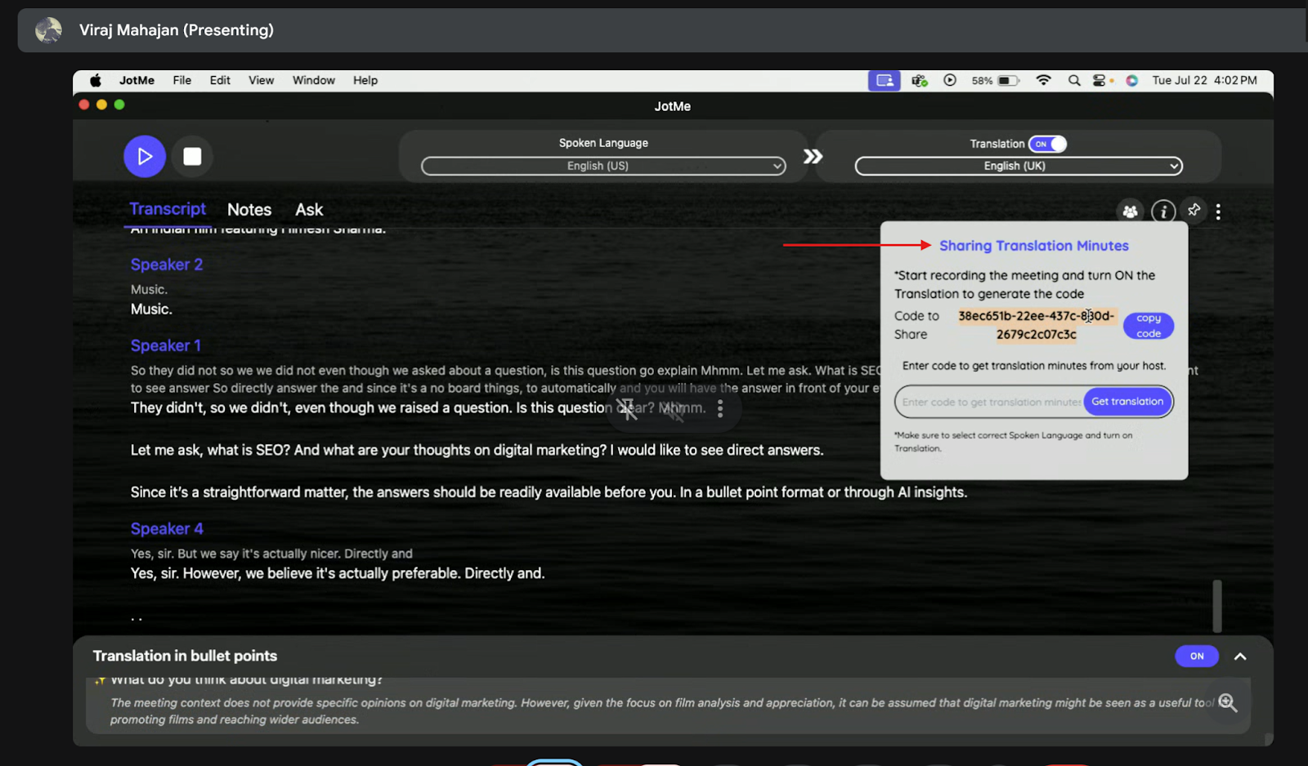Image resolution: width=1308 pixels, height=766 pixels.
Task: Switch to the Notes tab
Action: 249,210
